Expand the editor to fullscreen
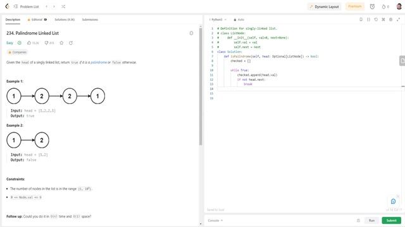 [x=398, y=20]
